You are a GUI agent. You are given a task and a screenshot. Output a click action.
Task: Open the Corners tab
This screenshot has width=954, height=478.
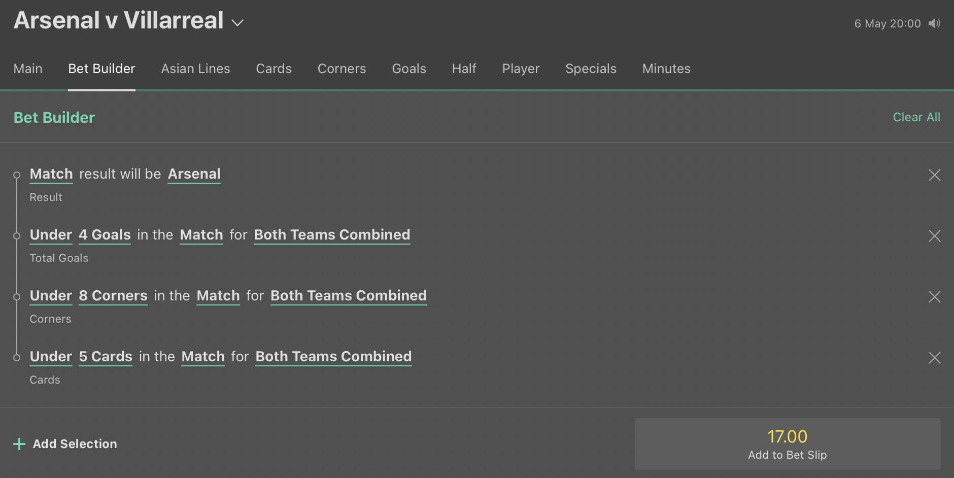[x=342, y=69]
